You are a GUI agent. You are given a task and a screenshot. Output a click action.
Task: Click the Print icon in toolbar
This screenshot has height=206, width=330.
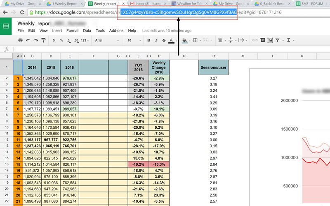(20, 40)
